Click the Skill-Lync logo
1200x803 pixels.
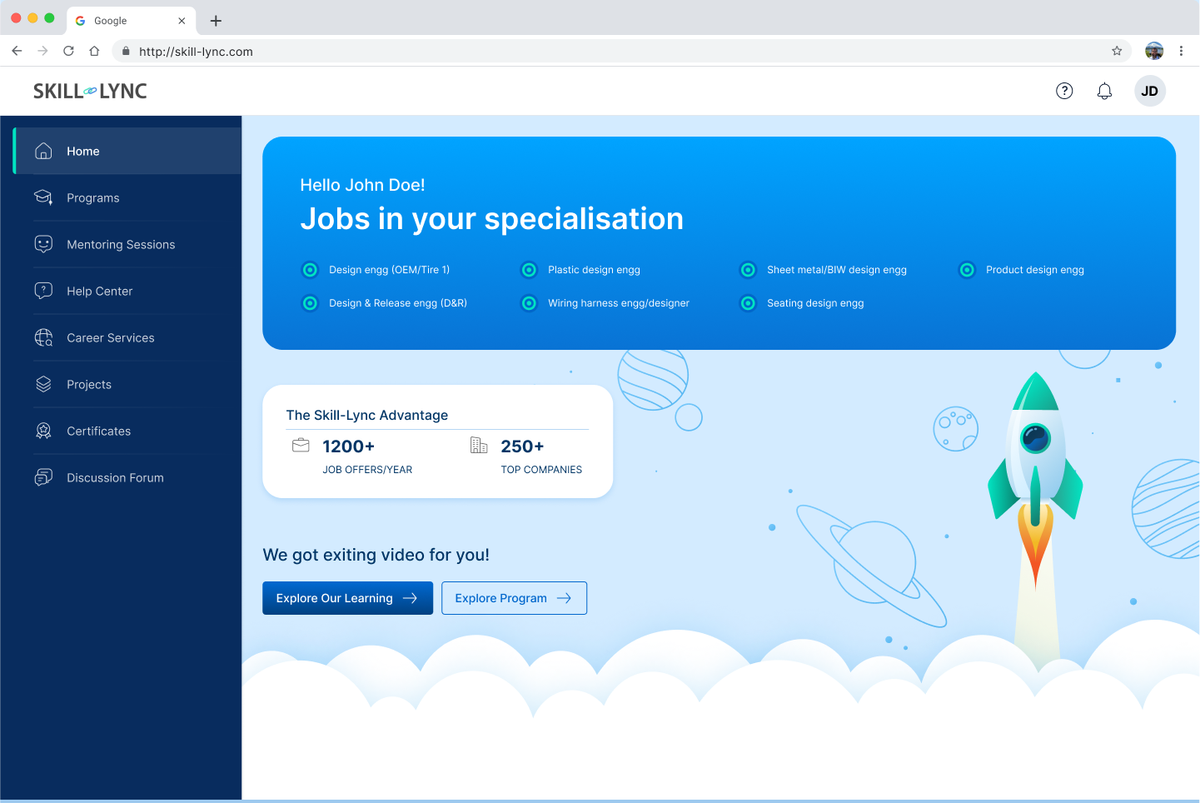click(90, 91)
